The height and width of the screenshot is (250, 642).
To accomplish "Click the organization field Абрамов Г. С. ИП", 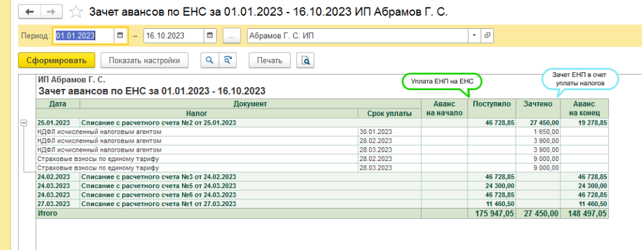I will 358,36.
